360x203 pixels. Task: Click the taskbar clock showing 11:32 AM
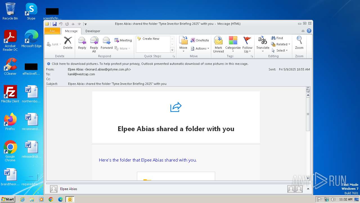(x=346, y=199)
